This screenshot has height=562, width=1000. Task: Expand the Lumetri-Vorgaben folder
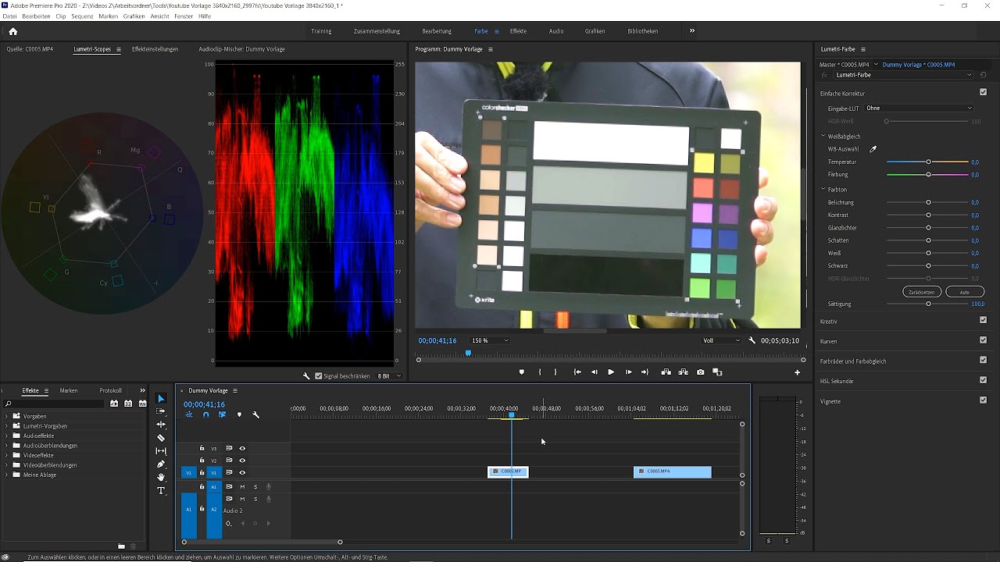6,426
